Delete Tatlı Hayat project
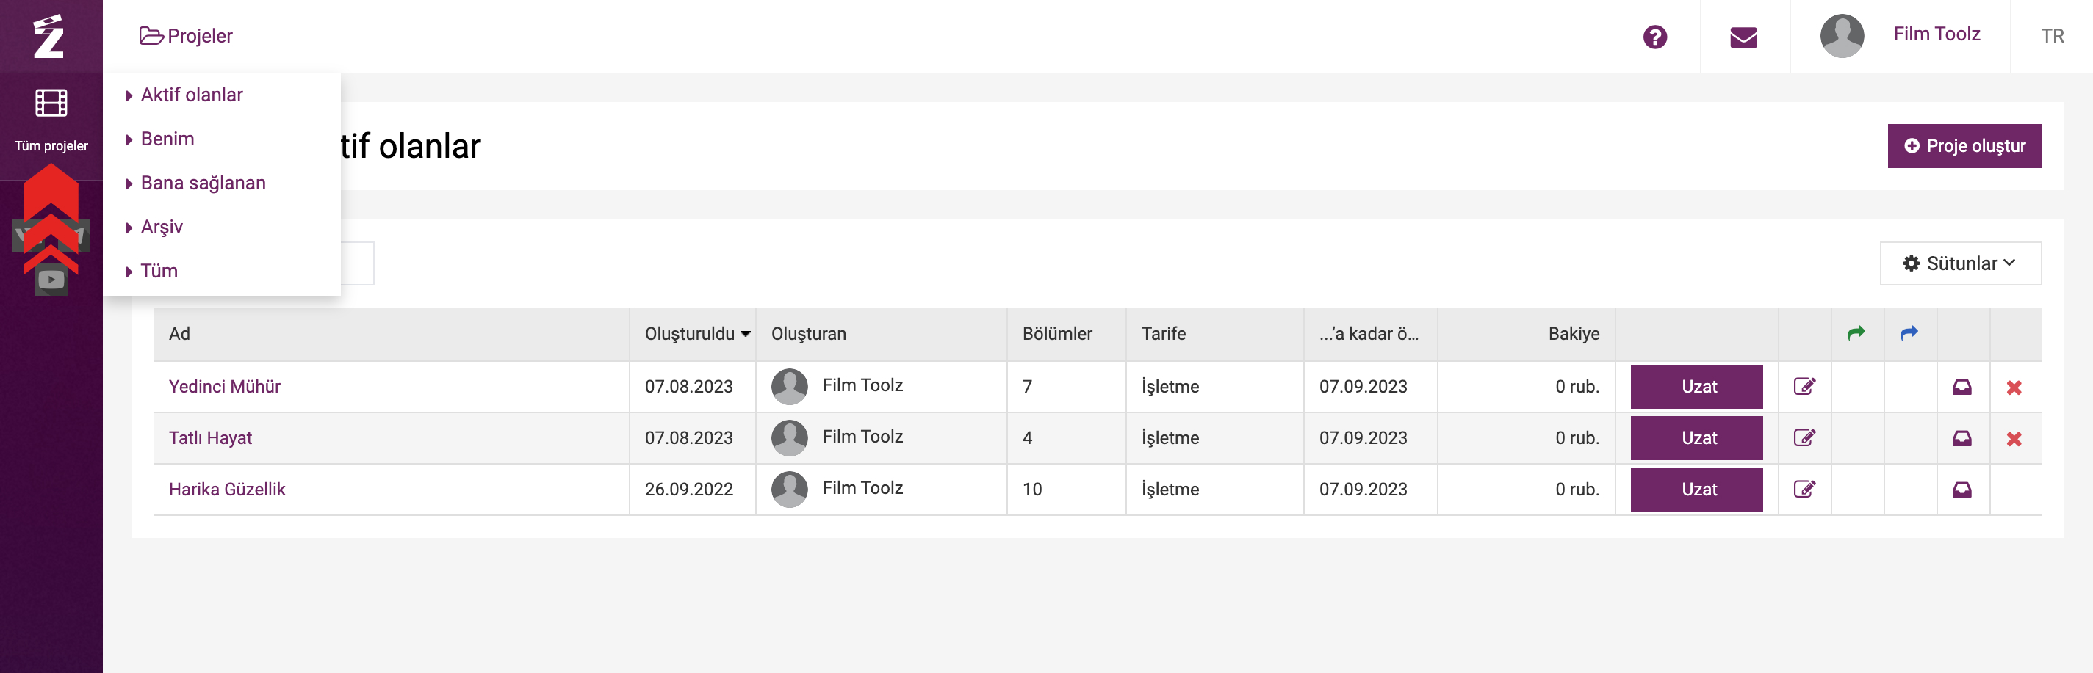2093x673 pixels. [x=2014, y=438]
